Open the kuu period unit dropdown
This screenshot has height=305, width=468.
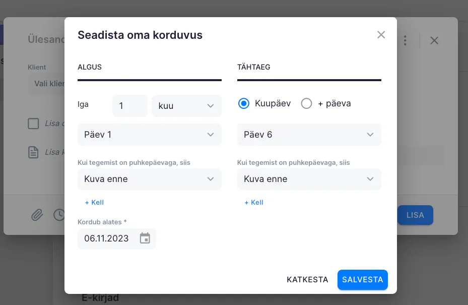[186, 106]
